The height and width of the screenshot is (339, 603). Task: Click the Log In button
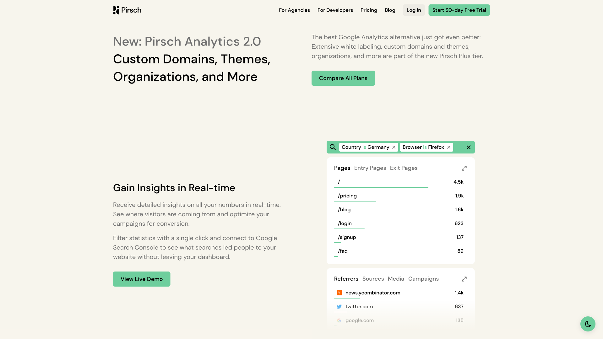pyautogui.click(x=414, y=10)
